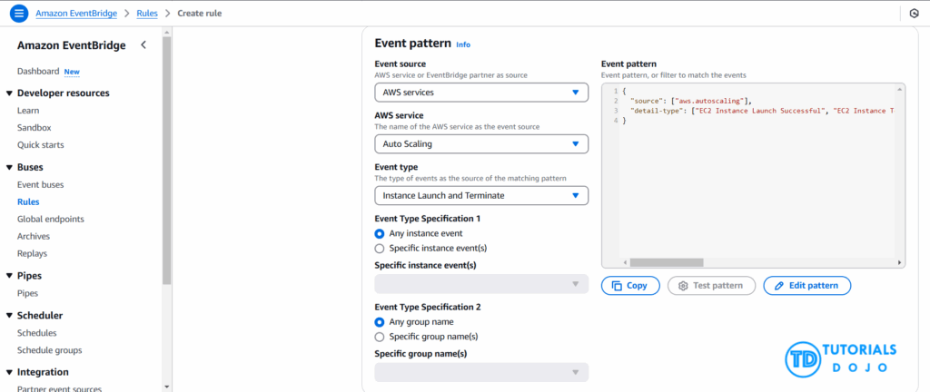Collapse Developer resources section triangle
This screenshot has height=392, width=930.
9,93
